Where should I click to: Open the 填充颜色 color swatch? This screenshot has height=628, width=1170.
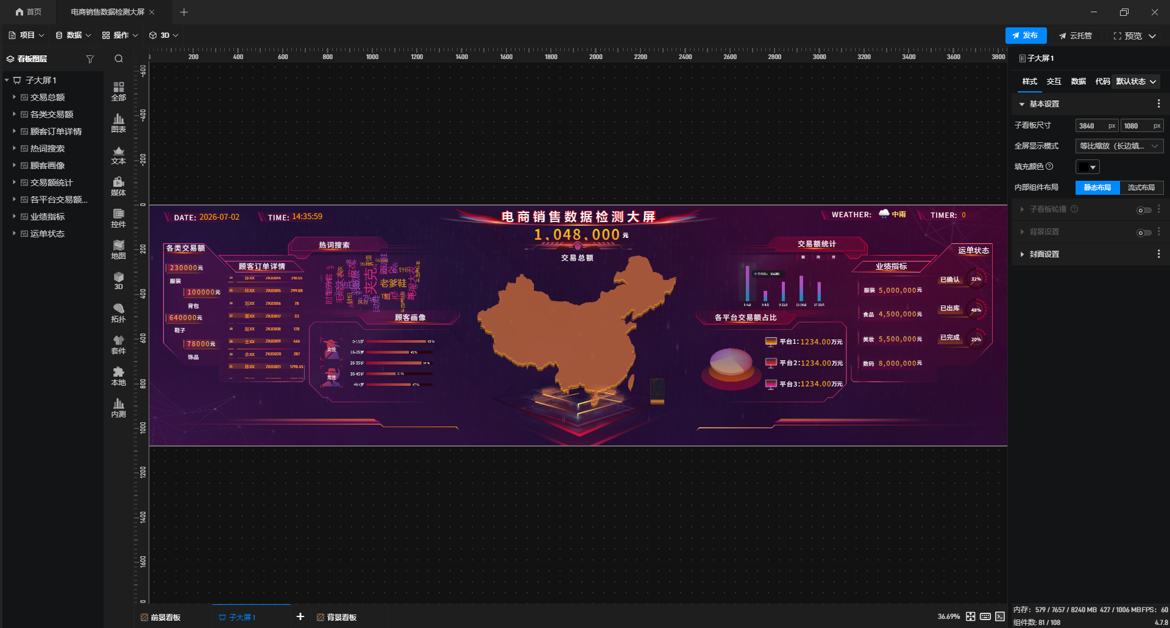pos(1087,167)
